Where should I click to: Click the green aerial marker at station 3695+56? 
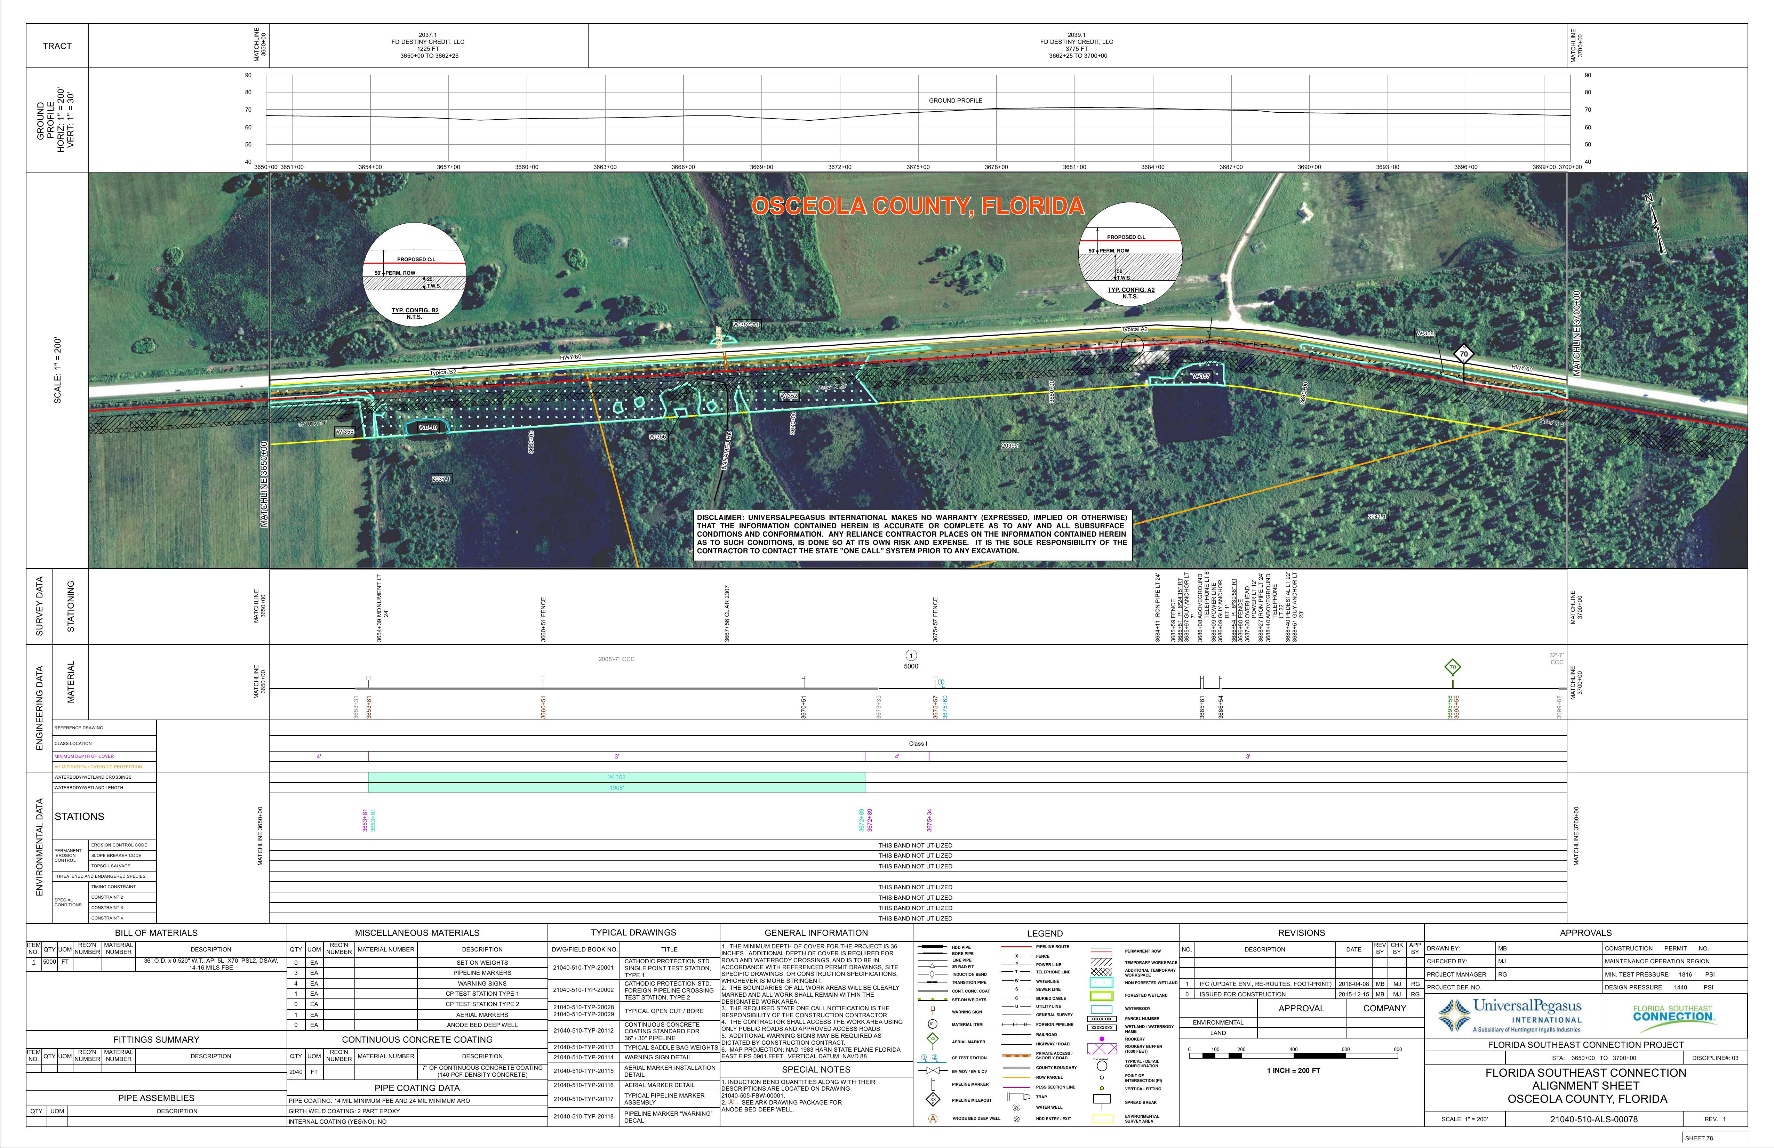click(1452, 667)
